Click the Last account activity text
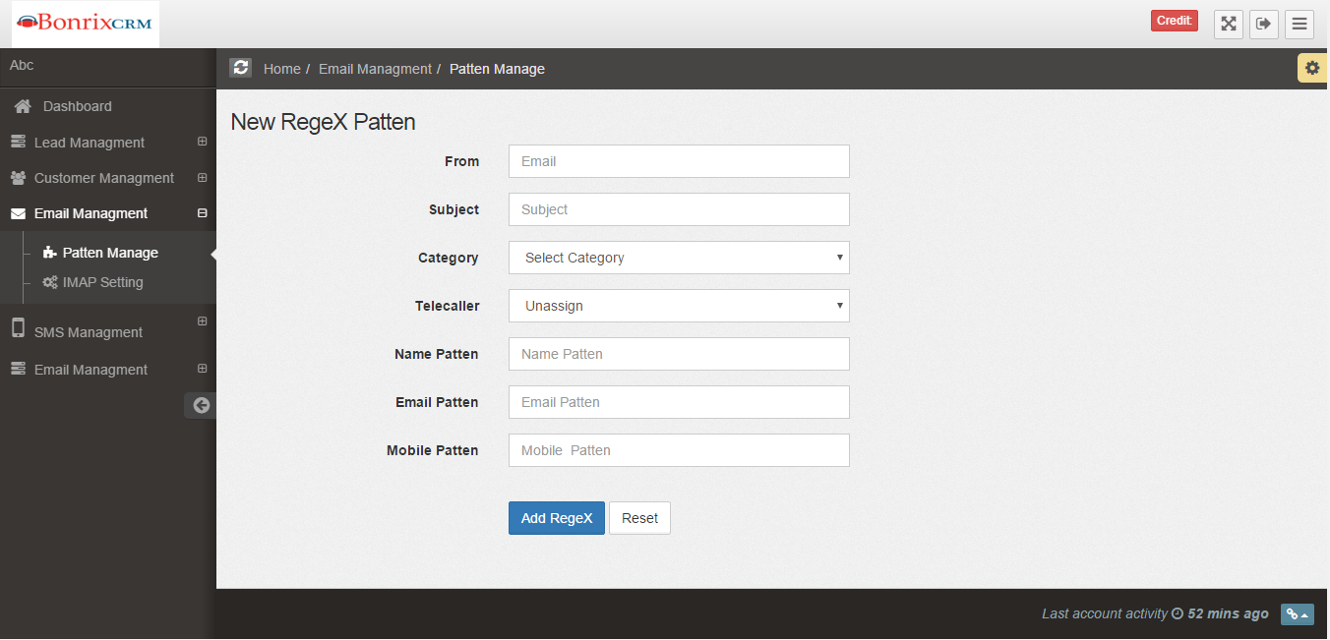The image size is (1330, 640). 1105,613
